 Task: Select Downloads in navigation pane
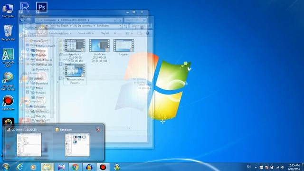click(x=42, y=69)
